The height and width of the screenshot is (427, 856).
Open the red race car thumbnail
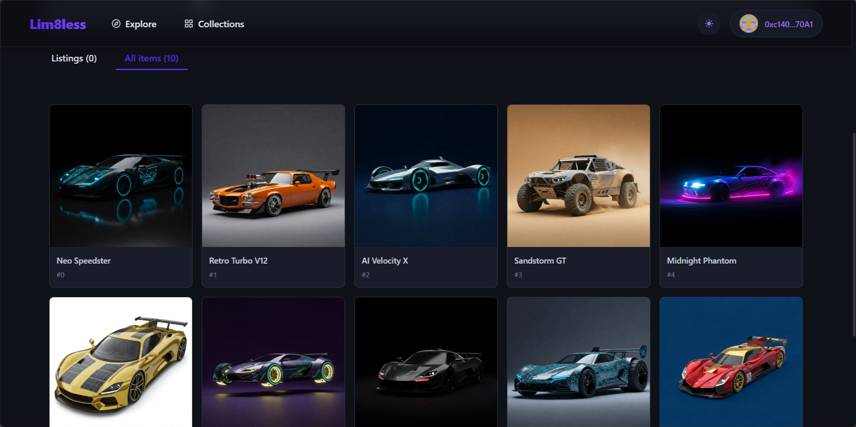(731, 362)
